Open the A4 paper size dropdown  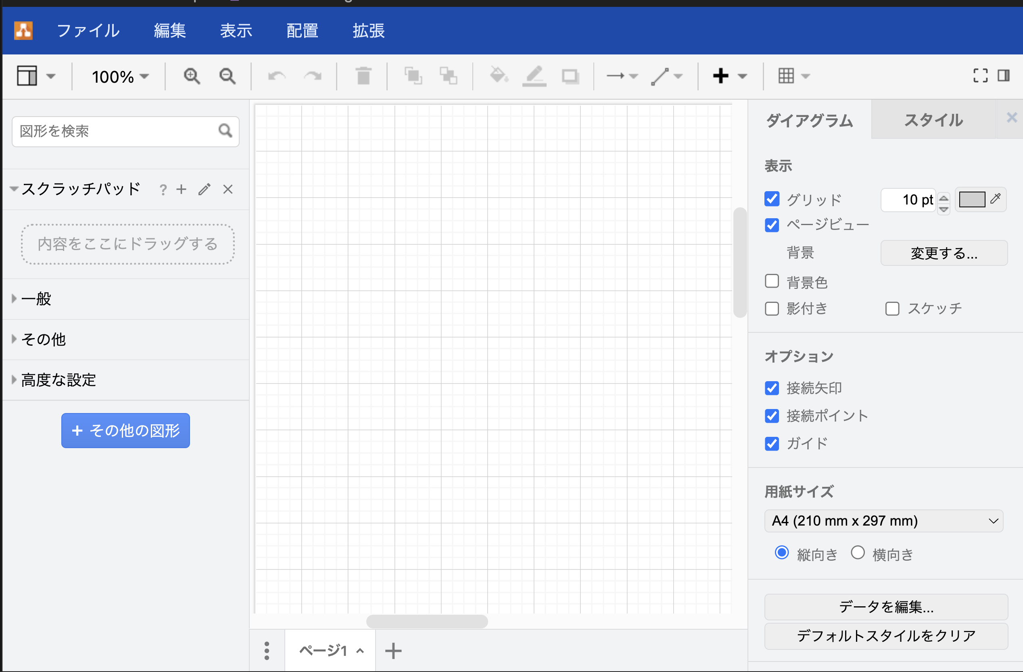tap(884, 520)
